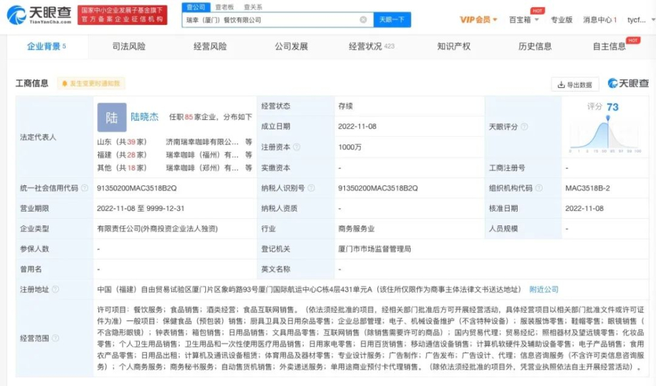The height and width of the screenshot is (386, 656).
Task: Select the 查老板 search tab
Action: coord(224,7)
